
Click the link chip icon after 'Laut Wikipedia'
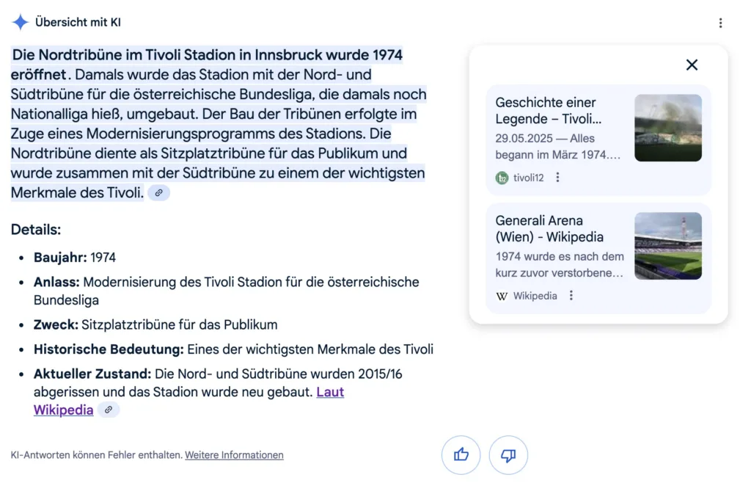pyautogui.click(x=109, y=410)
